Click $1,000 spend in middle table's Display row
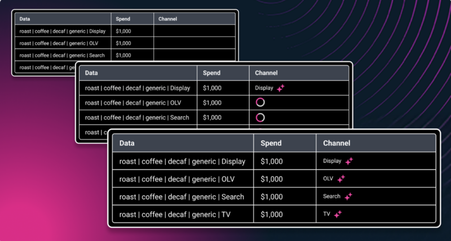 [213, 88]
